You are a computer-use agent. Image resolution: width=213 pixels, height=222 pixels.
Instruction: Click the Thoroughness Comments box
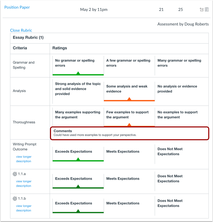[x=129, y=133]
